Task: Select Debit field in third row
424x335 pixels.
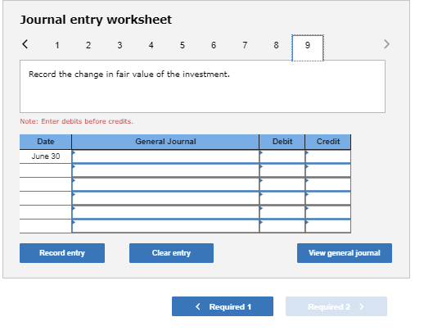Action: click(x=282, y=184)
